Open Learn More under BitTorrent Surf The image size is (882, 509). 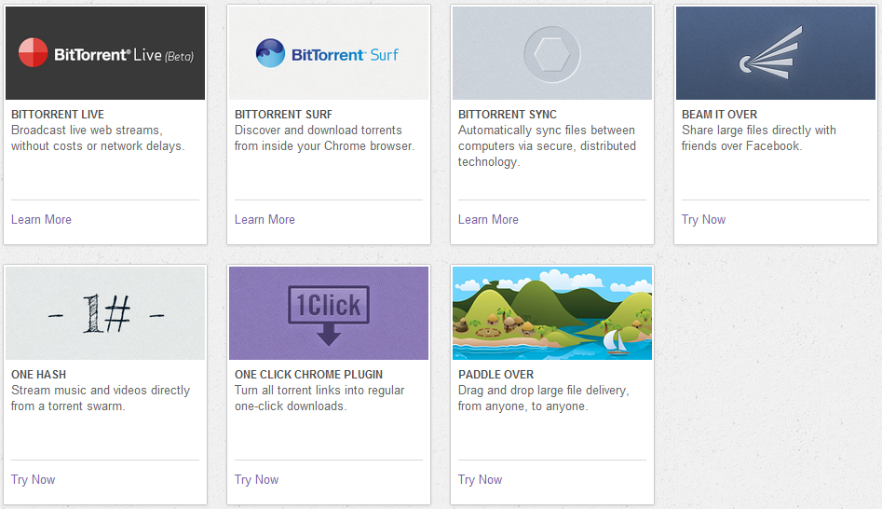click(x=265, y=220)
